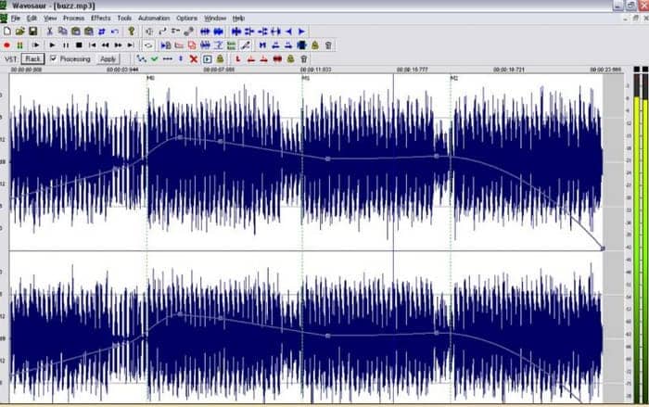Click the question mark help icon
Viewport: 649px width, 407px height.
point(131,31)
